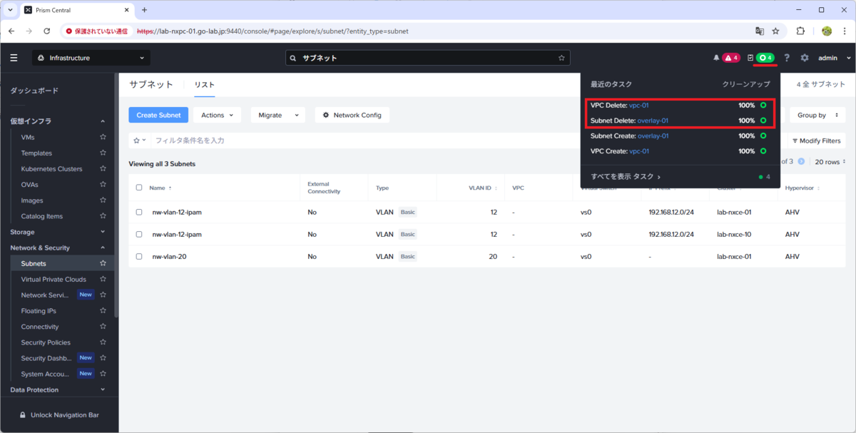The width and height of the screenshot is (856, 433).
Task: Click the Network Config button
Action: [x=352, y=115]
